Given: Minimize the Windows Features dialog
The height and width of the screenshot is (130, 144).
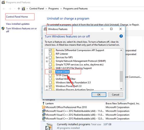Looking at the screenshot, I should (x=102, y=29).
